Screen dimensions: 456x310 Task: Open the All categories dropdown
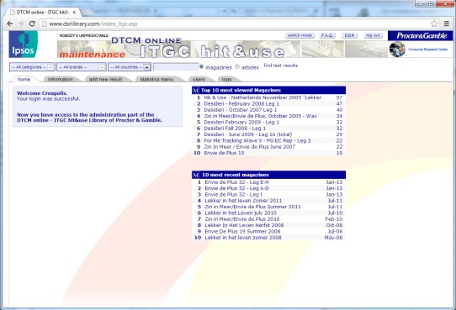coord(32,67)
